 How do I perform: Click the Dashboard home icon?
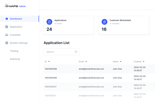click(x=7, y=19)
